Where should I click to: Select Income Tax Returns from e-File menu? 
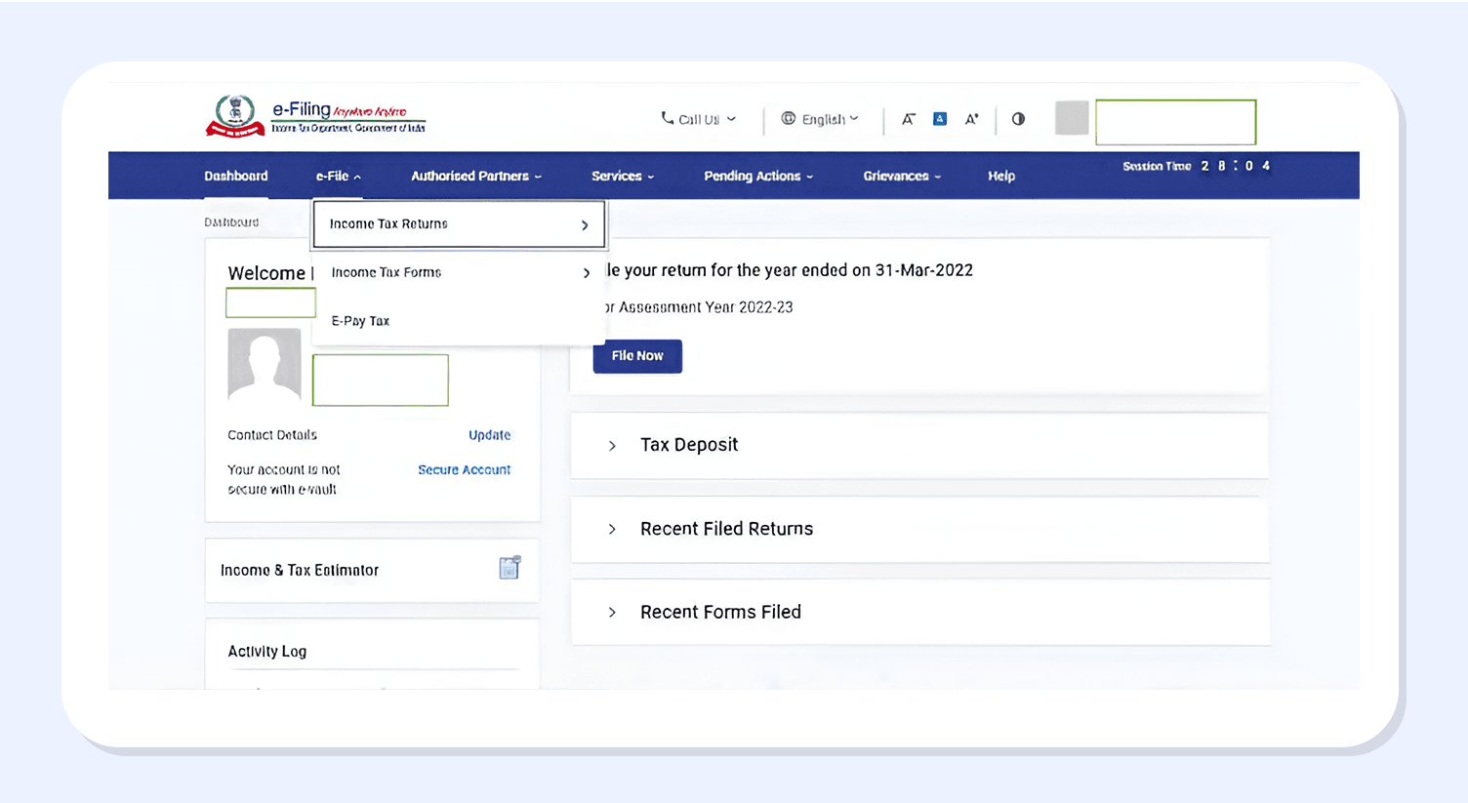[x=459, y=224]
